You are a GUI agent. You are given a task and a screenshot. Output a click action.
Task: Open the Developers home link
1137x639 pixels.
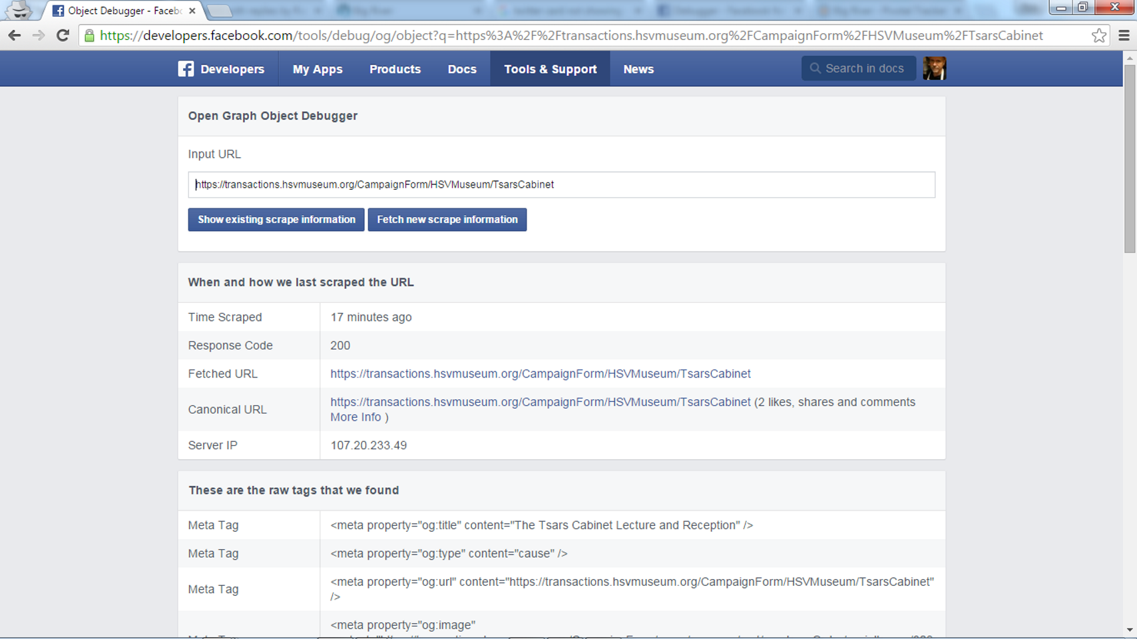232,69
